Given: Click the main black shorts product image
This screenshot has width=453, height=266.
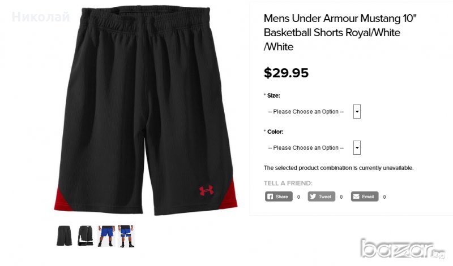Looking at the screenshot, I should click(x=146, y=111).
